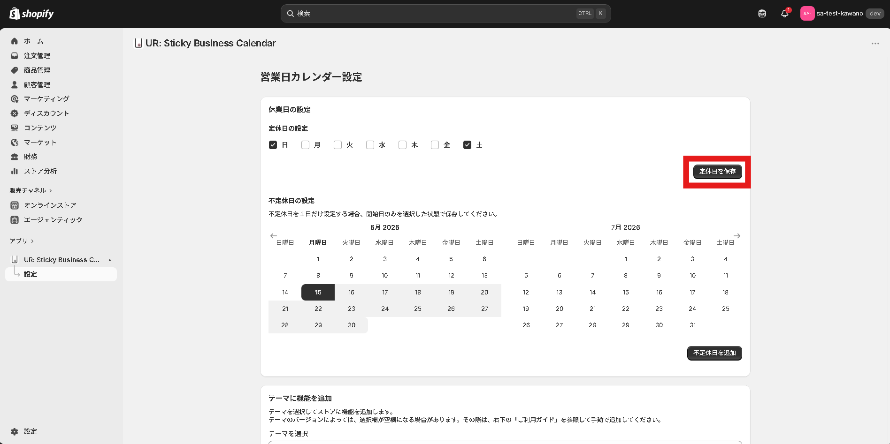The height and width of the screenshot is (444, 890).
Task: Select June 15 in the calendar
Action: pyautogui.click(x=318, y=293)
